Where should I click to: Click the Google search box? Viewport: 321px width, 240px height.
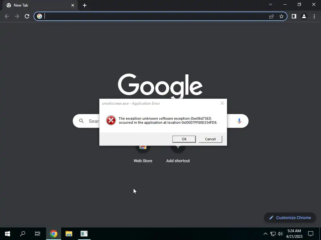pyautogui.click(x=160, y=121)
